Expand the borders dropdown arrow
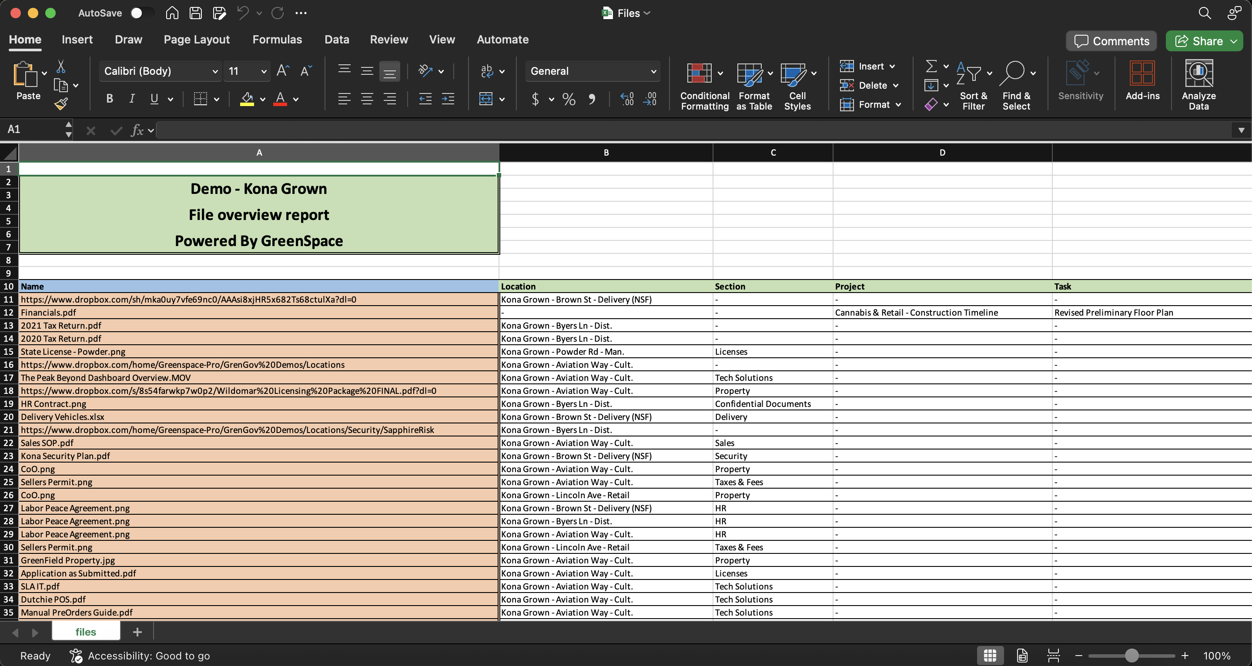 click(217, 100)
